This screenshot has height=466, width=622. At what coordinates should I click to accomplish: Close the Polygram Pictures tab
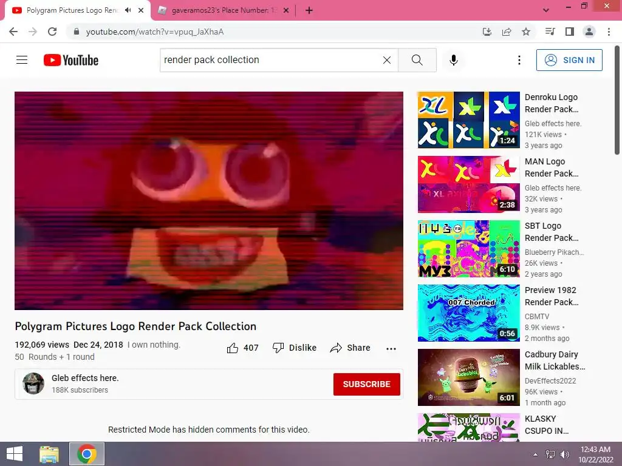coord(141,11)
